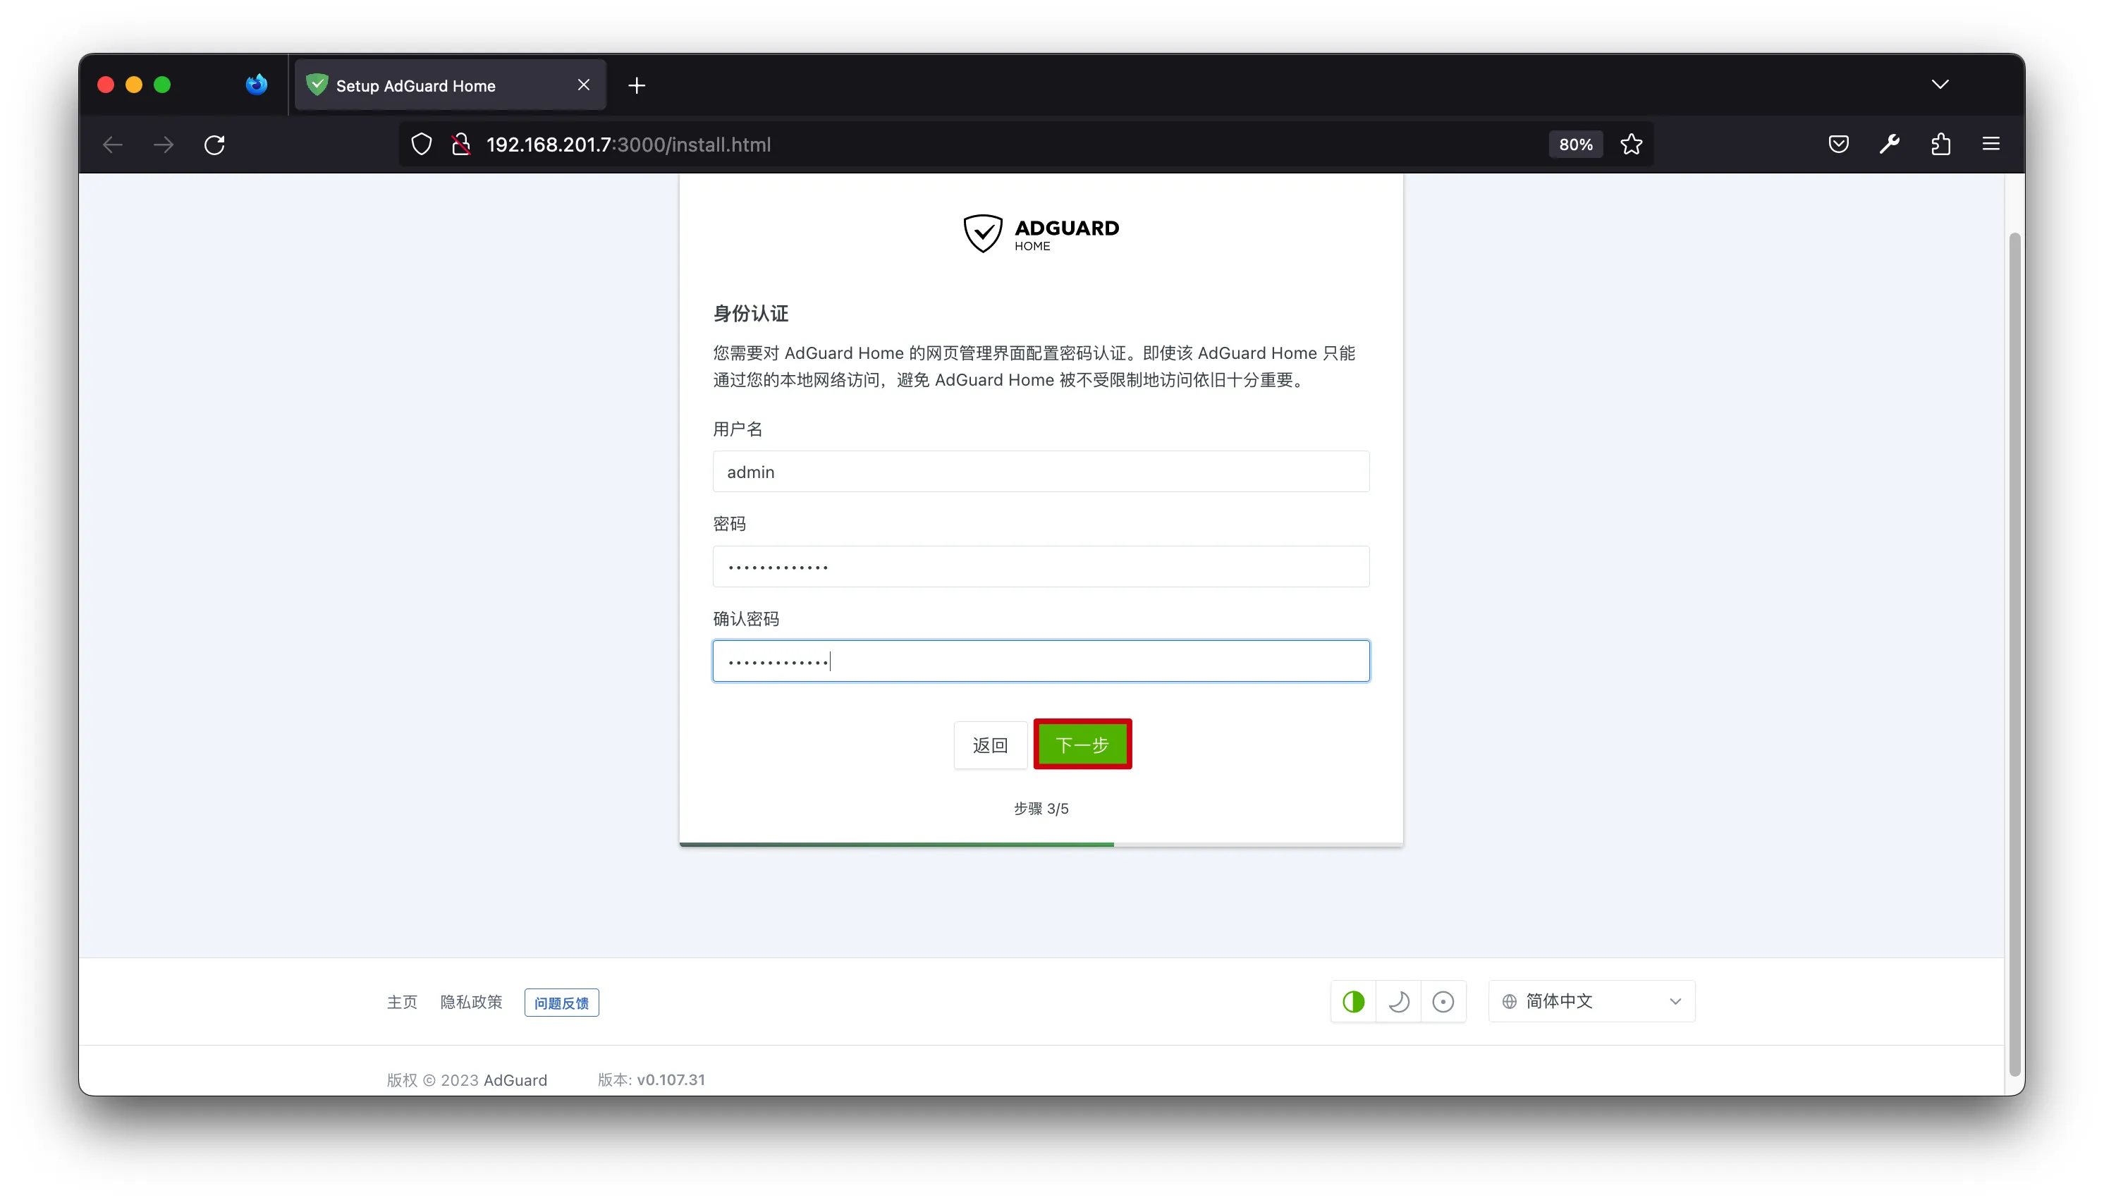
Task: Open tracking protection shield info
Action: pyautogui.click(x=421, y=145)
